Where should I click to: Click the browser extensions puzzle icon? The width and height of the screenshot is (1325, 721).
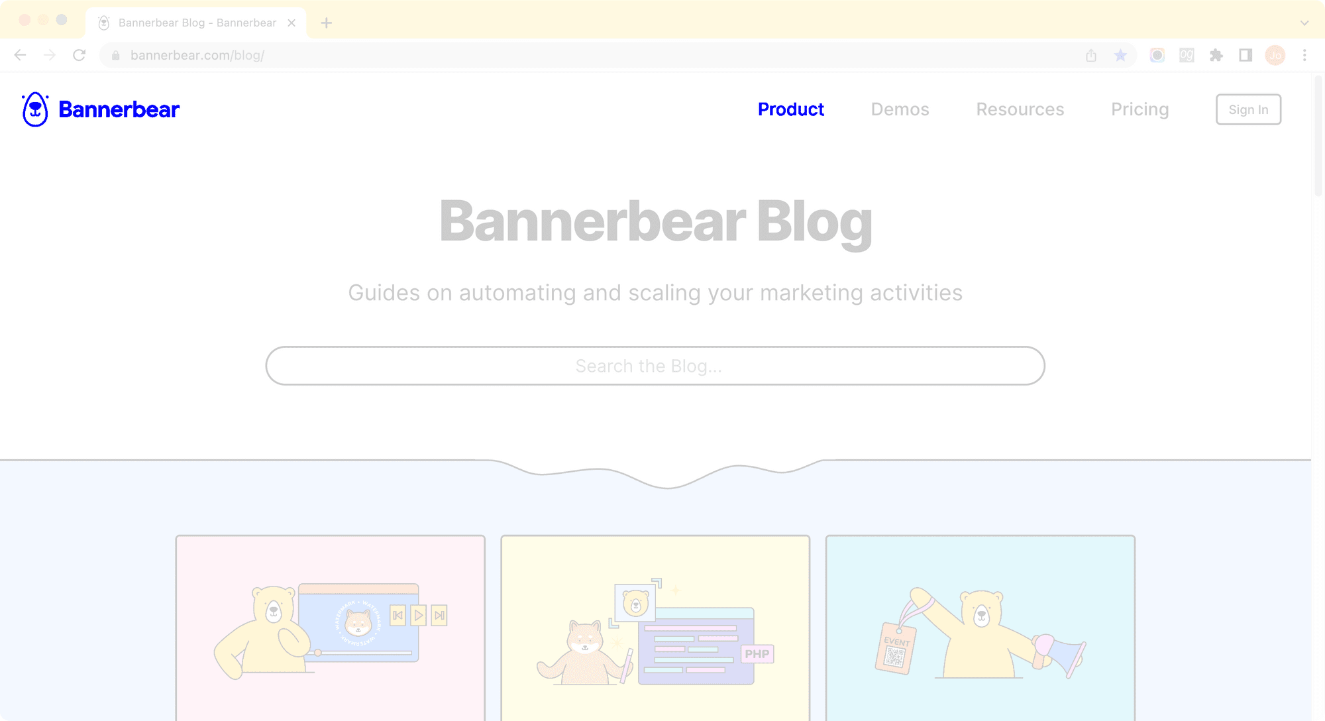click(x=1216, y=55)
